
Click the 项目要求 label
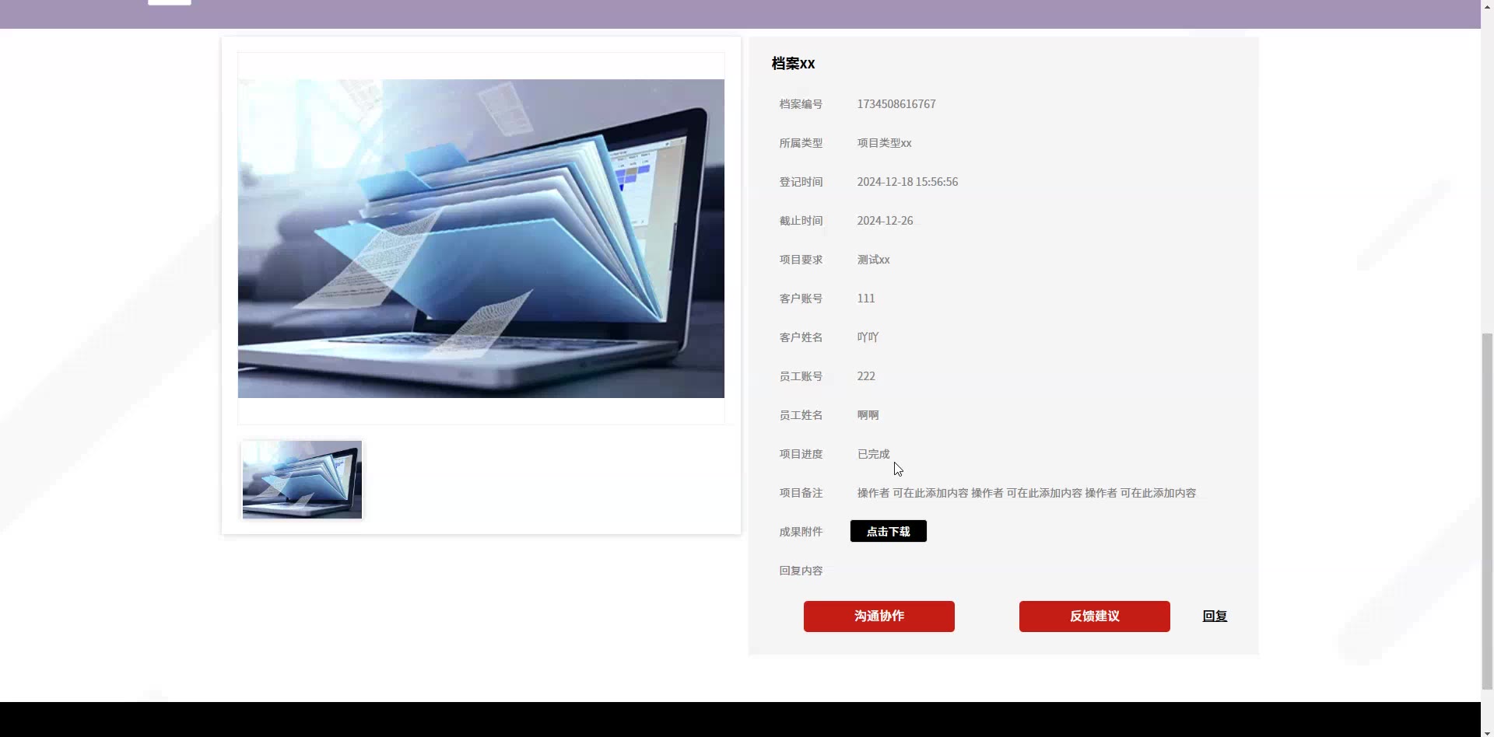pyautogui.click(x=801, y=260)
